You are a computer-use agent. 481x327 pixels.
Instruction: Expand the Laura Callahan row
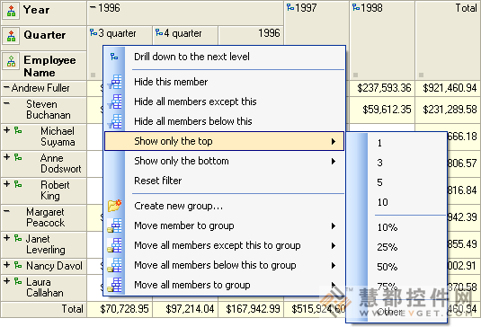7,280
